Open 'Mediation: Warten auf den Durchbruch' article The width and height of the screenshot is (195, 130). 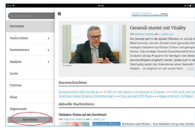83,114
